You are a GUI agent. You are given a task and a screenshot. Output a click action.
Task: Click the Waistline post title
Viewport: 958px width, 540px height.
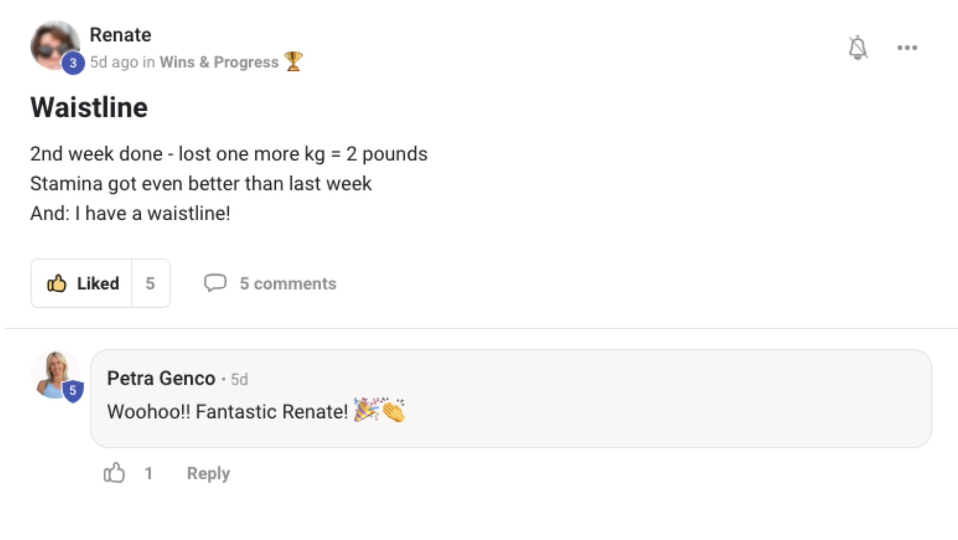(x=89, y=107)
